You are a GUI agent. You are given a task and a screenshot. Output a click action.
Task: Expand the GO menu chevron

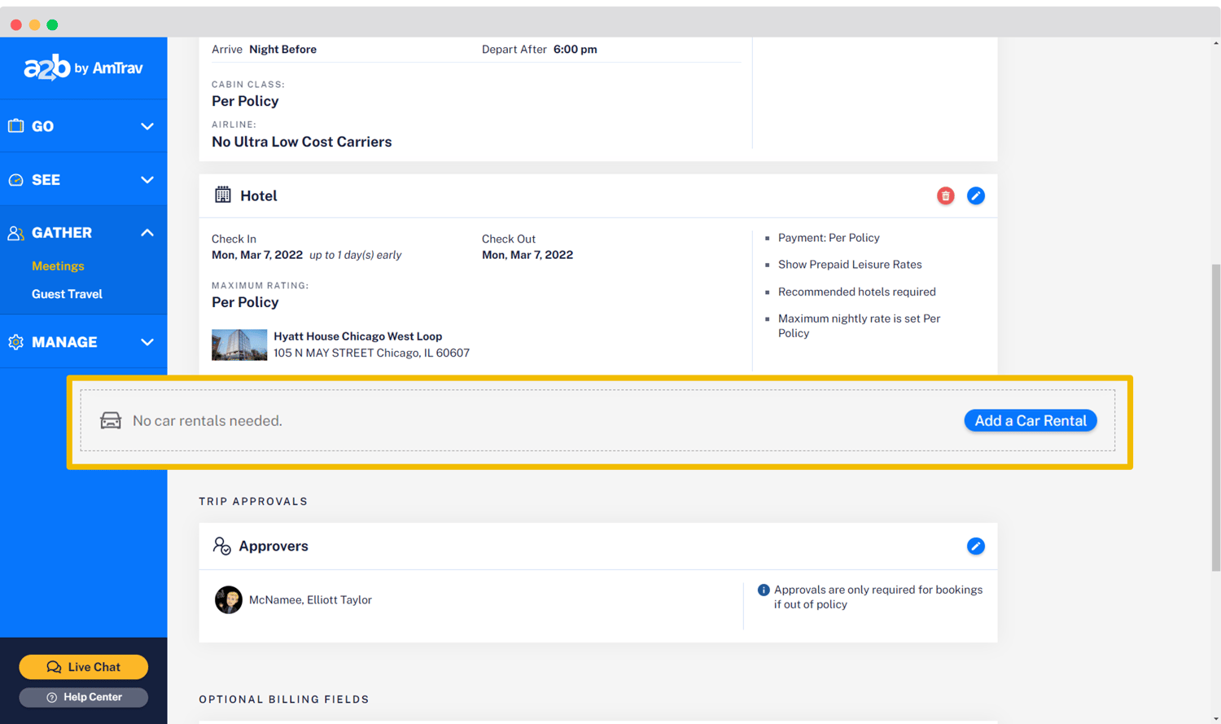[x=147, y=126]
